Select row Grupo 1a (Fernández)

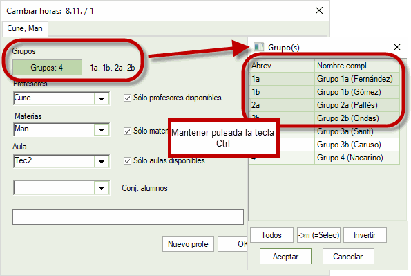click(325, 79)
